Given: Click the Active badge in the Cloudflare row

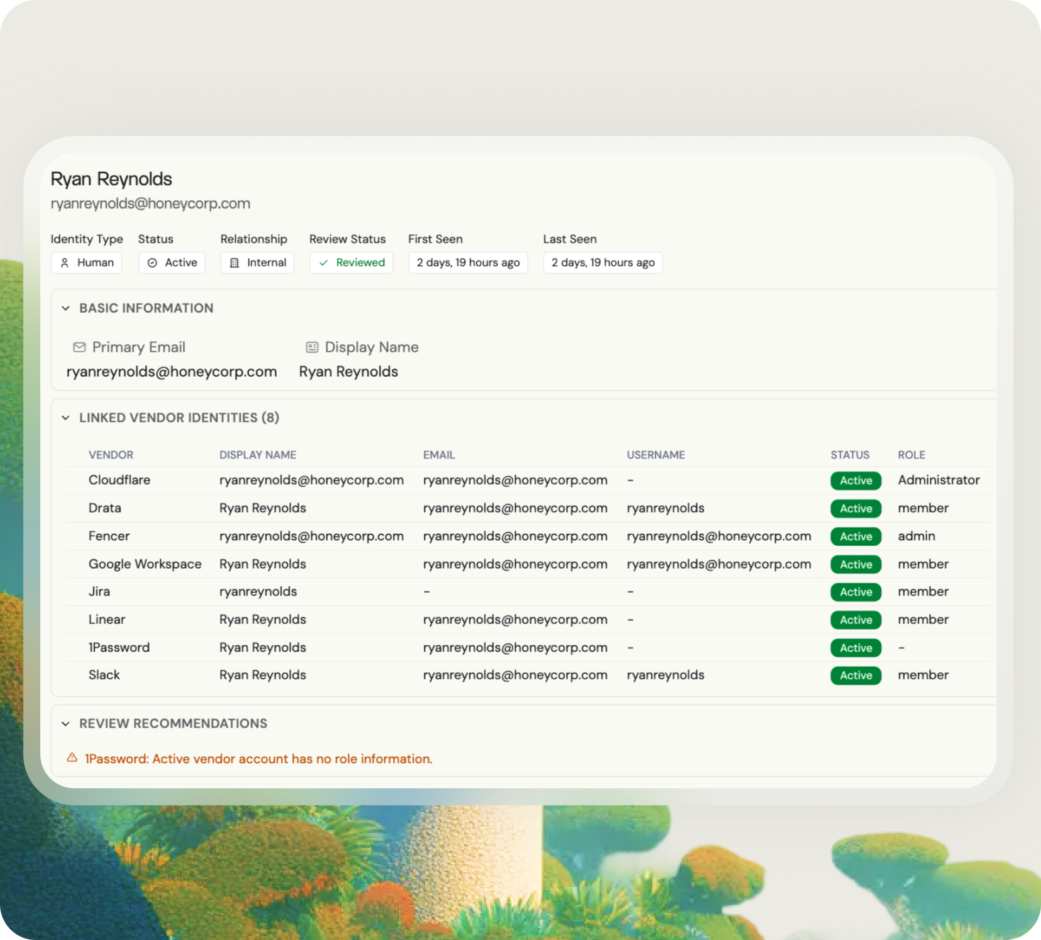Looking at the screenshot, I should pos(856,481).
